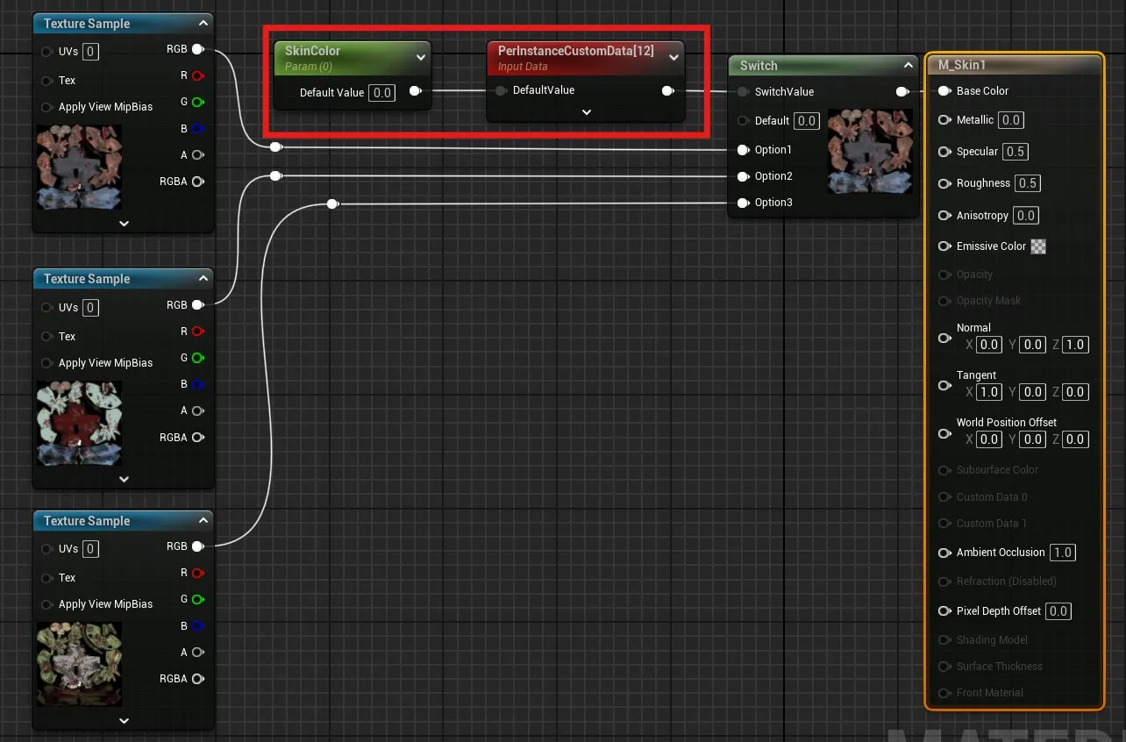
Task: Expand the bottom Texture Sample node's lower chevron
Action: (123, 720)
